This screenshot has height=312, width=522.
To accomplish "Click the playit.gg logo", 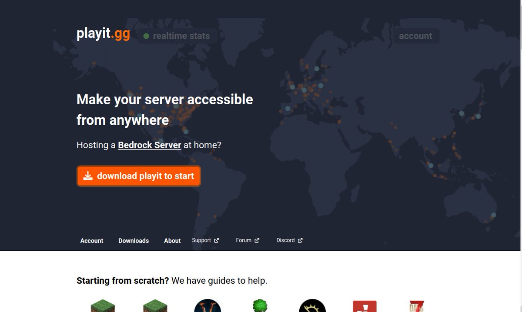I will [103, 34].
